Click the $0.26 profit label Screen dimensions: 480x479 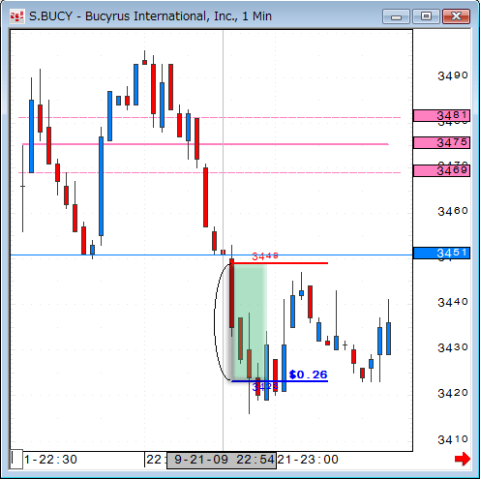(308, 374)
